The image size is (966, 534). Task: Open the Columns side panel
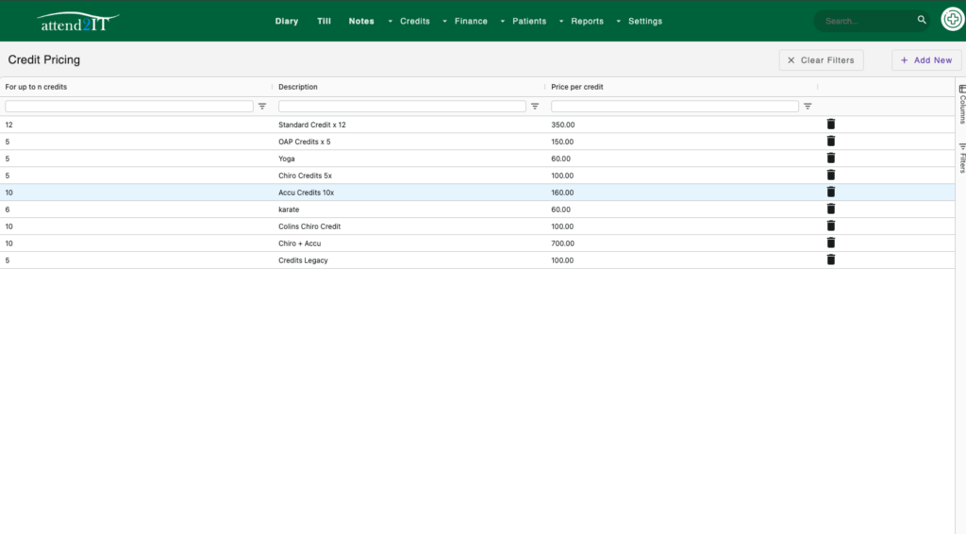[x=961, y=104]
